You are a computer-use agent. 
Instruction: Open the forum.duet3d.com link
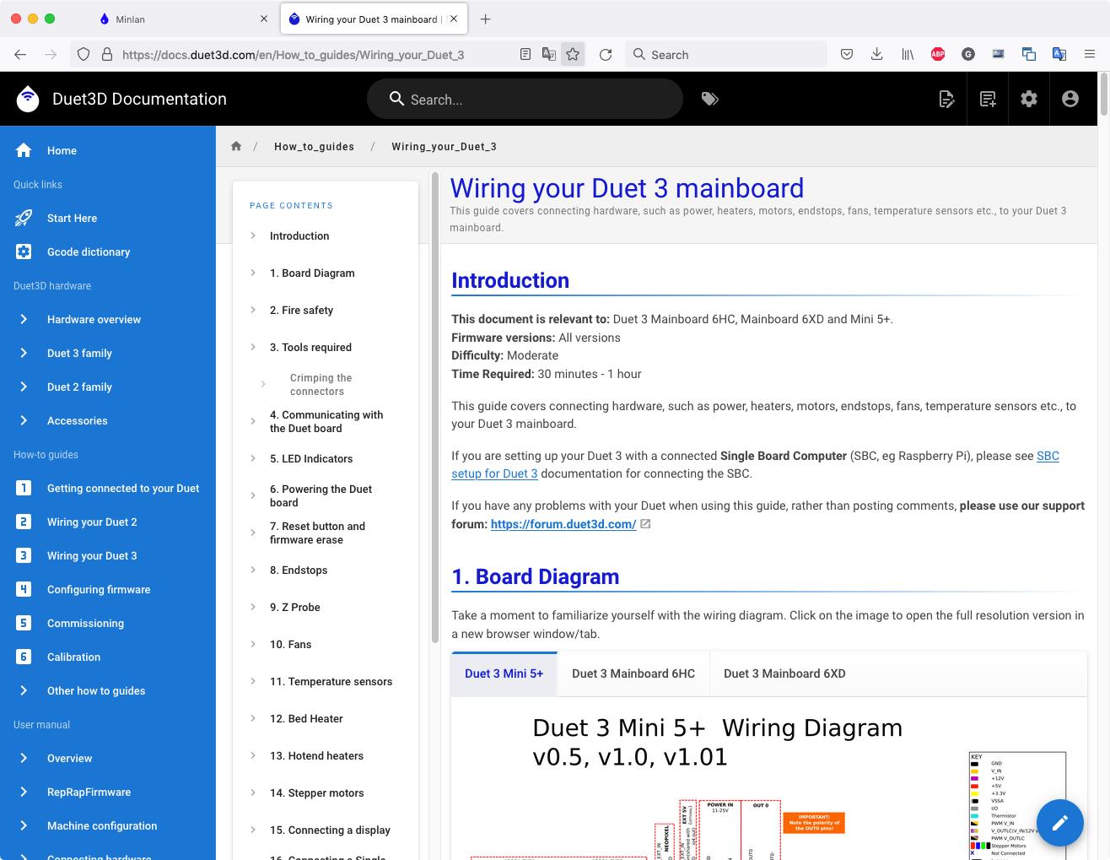point(563,524)
